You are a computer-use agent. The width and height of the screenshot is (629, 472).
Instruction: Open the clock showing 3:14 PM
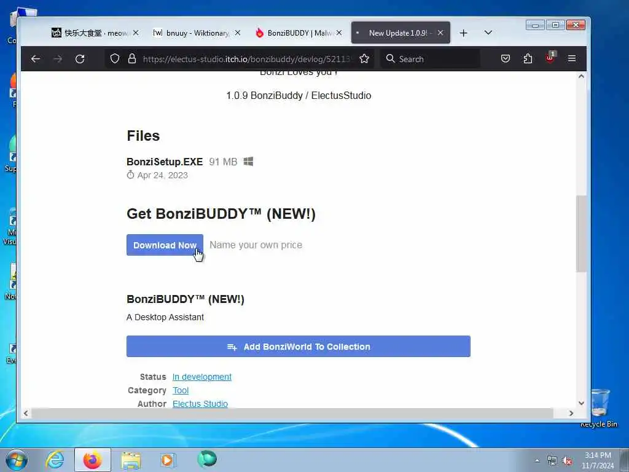[598, 460]
